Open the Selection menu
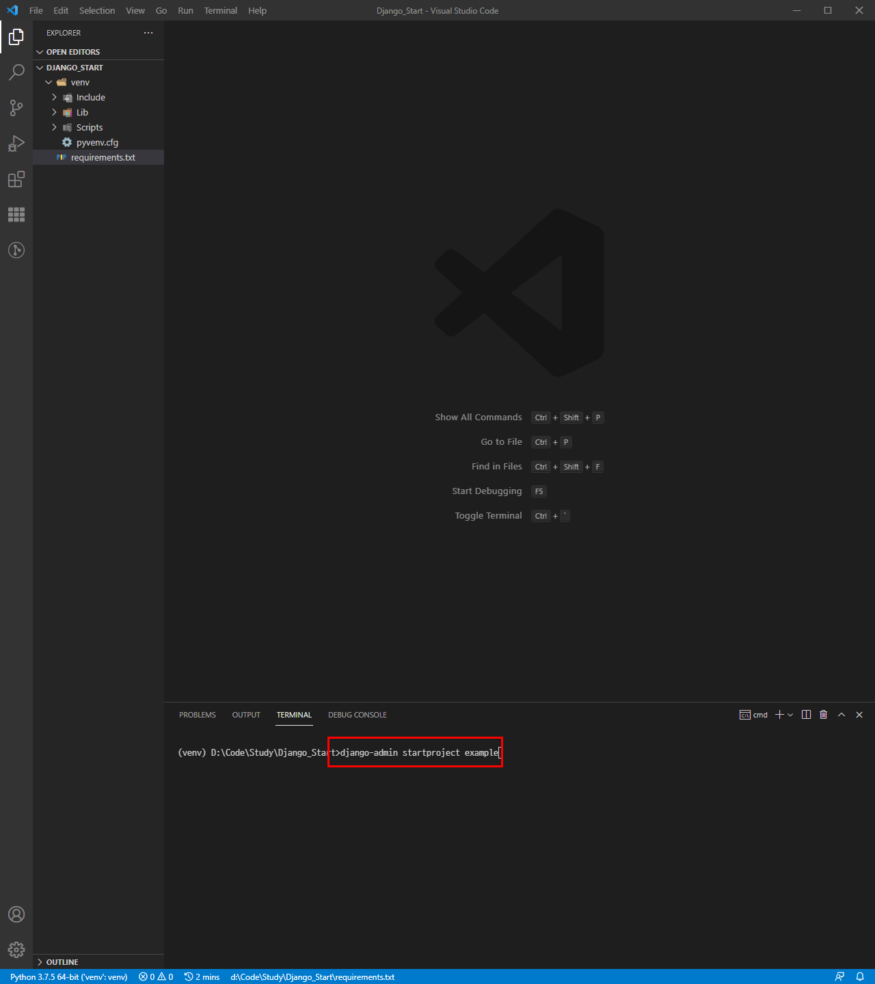Viewport: 875px width, 984px height. click(x=97, y=10)
